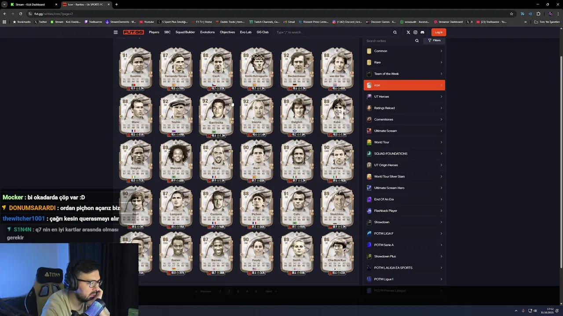Expand the Ultimate Scream row chevron

[x=441, y=131]
